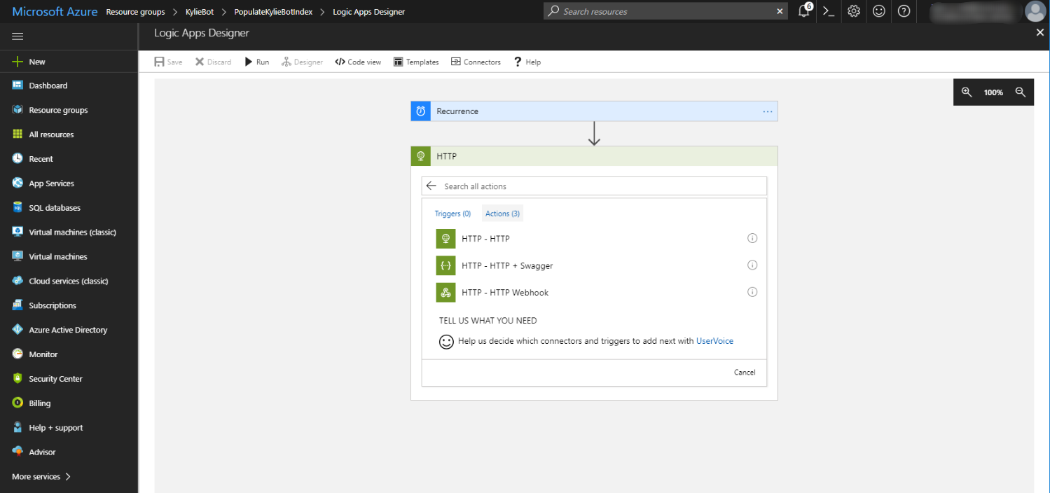Click the back arrow in action search
Viewport: 1050px width, 493px height.
431,186
